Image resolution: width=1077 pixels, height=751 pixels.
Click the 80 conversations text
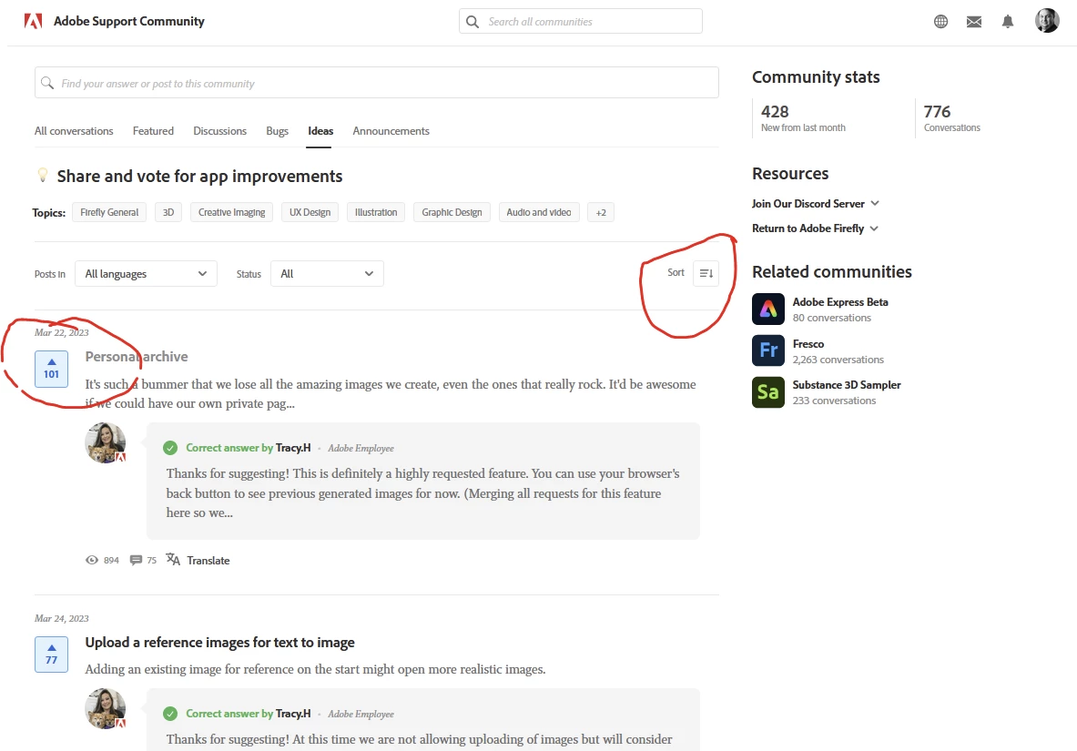832,318
